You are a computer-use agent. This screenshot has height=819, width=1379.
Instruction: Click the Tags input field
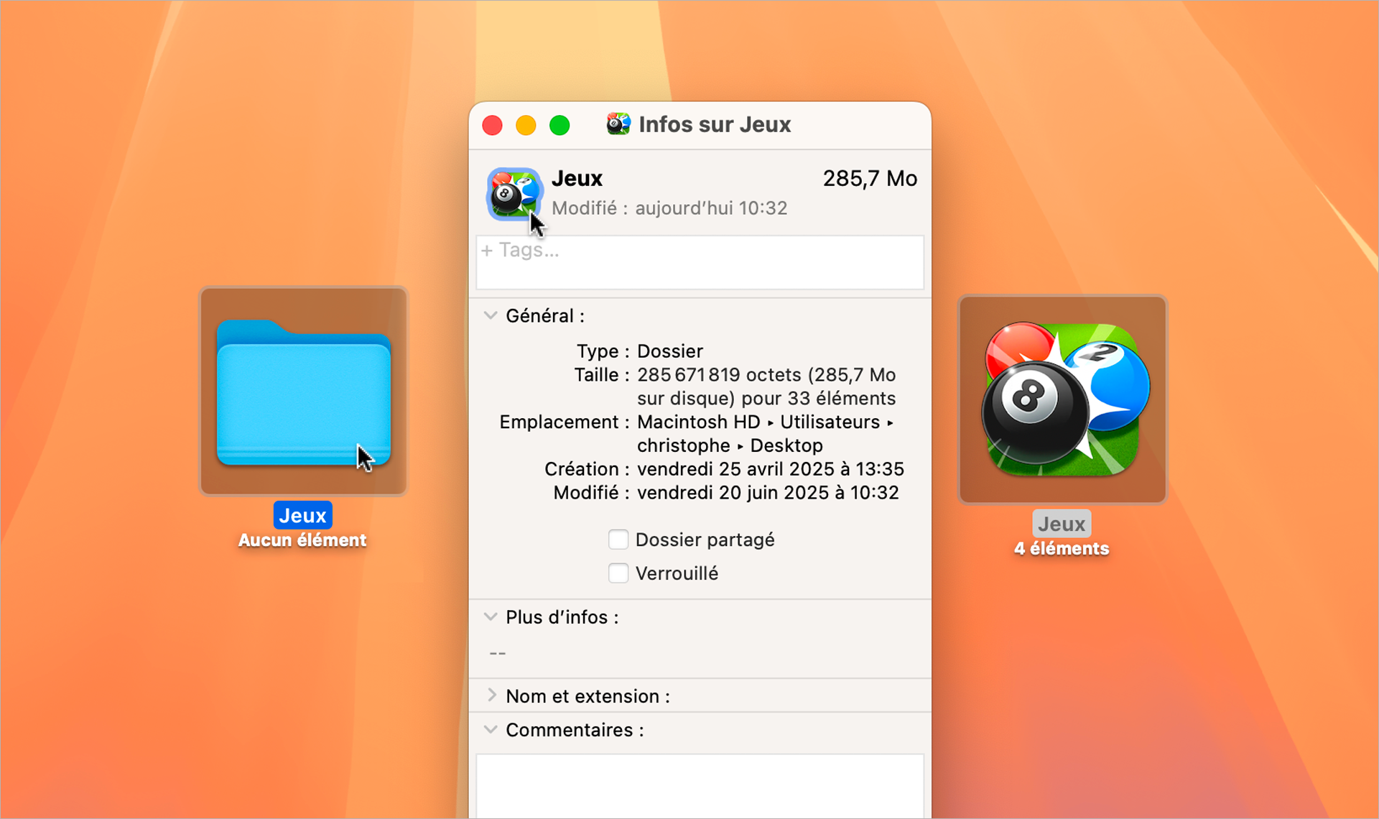[x=700, y=263]
